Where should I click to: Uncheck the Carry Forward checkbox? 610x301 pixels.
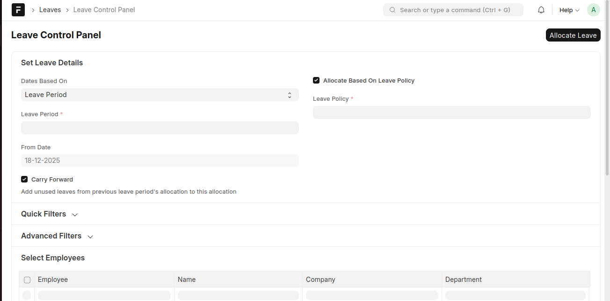pyautogui.click(x=24, y=179)
